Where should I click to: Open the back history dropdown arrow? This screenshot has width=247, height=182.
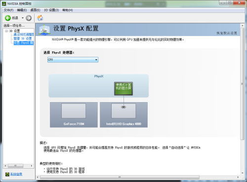click(23, 18)
